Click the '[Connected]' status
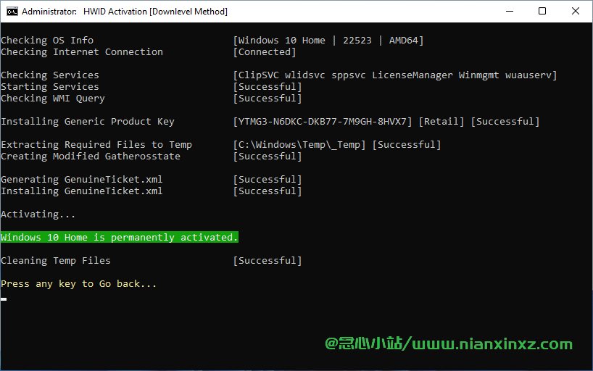The width and height of the screenshot is (593, 371). (265, 52)
